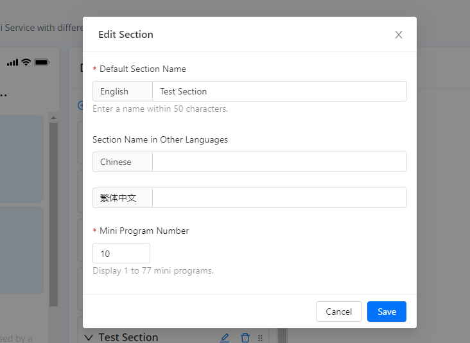The image size is (470, 343).
Task: Click the drag handle beside Test Section
Action: point(260,338)
